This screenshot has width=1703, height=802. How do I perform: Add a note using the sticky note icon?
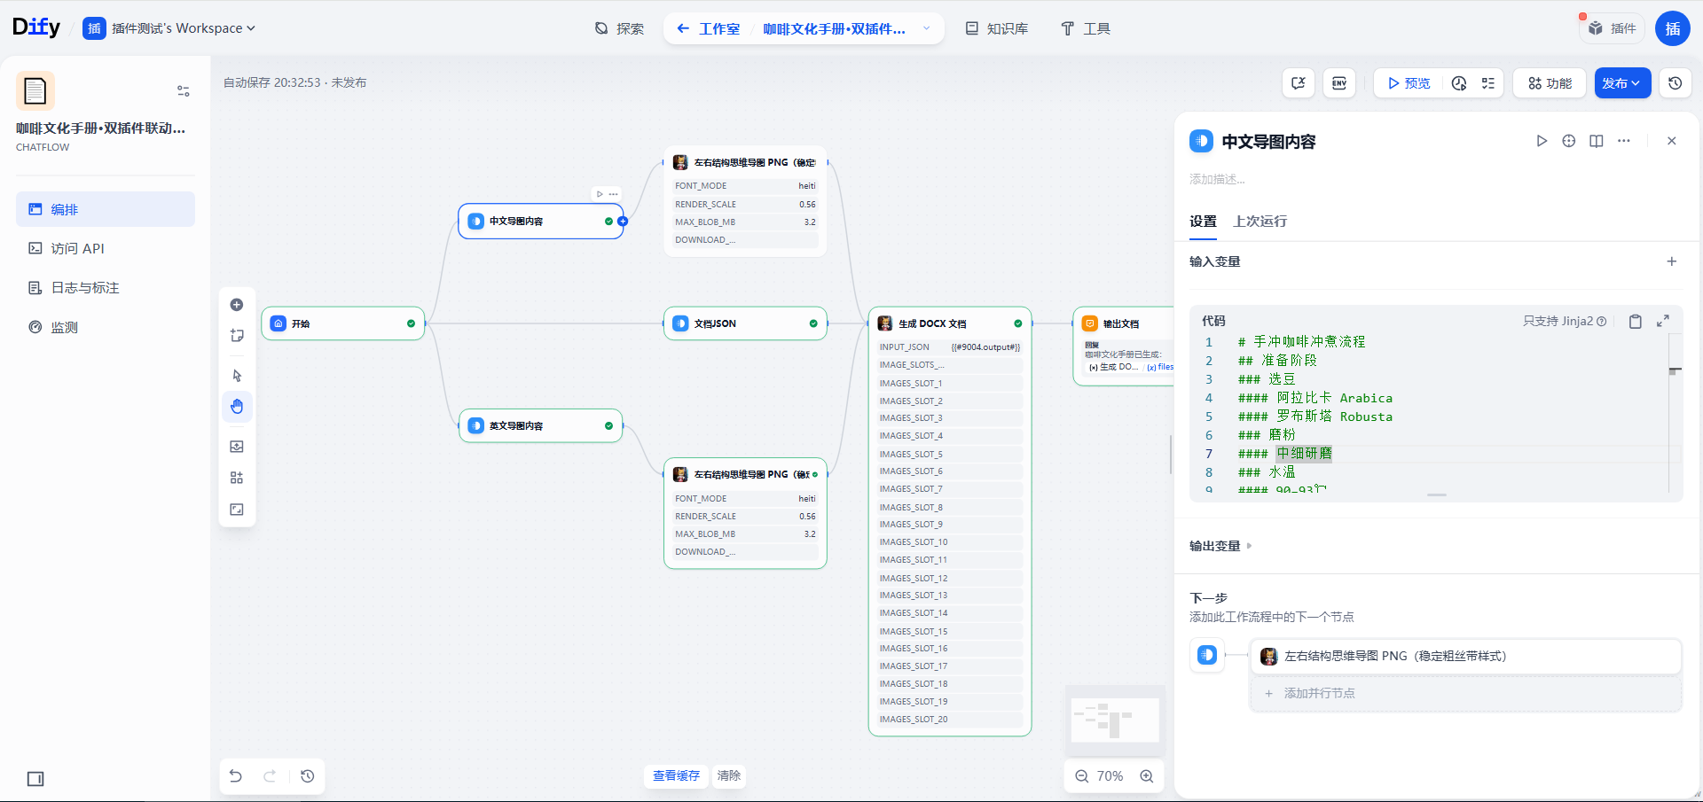pos(237,336)
